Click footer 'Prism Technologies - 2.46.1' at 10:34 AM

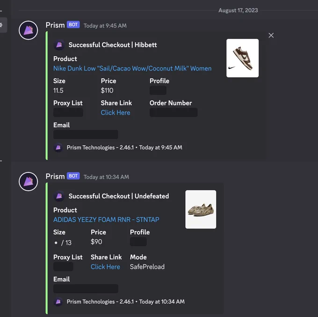tap(100, 302)
